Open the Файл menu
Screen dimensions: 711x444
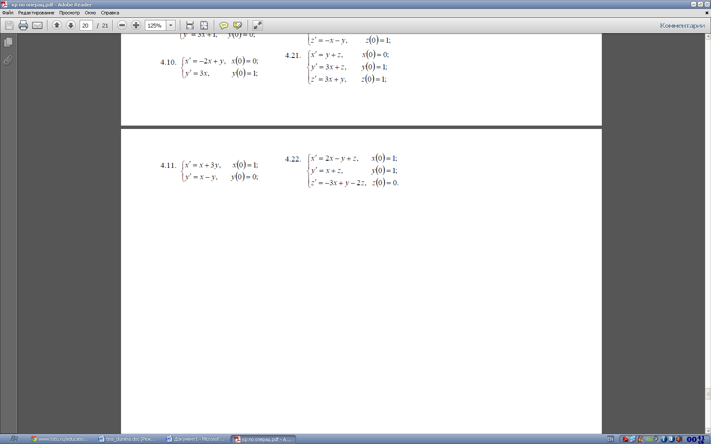8,13
